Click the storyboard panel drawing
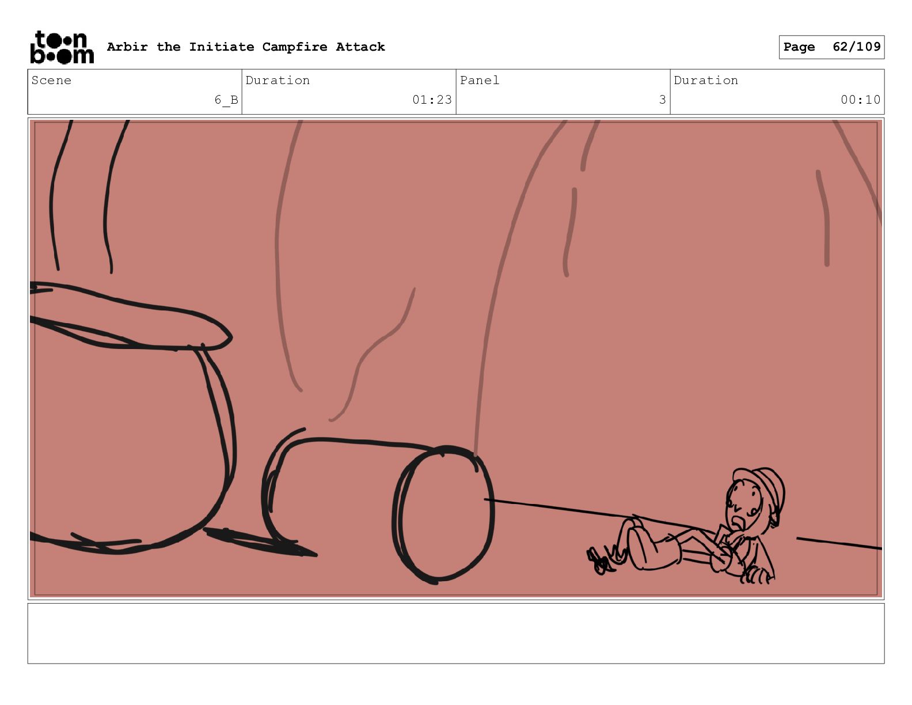 (456, 359)
